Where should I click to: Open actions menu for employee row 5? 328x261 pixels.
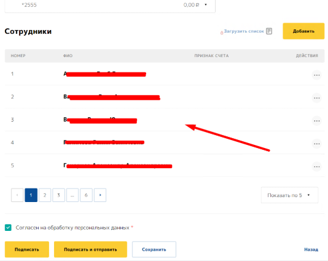pyautogui.click(x=316, y=166)
